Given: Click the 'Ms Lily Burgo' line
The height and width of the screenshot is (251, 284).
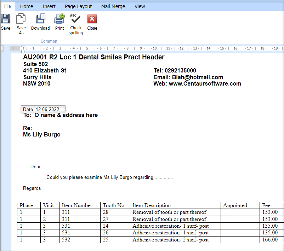Looking at the screenshot, I should pos(42,135).
